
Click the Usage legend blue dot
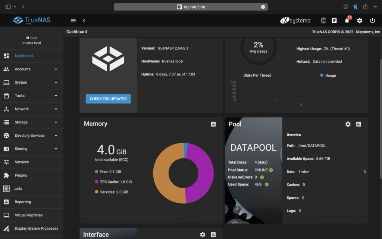tap(322, 75)
